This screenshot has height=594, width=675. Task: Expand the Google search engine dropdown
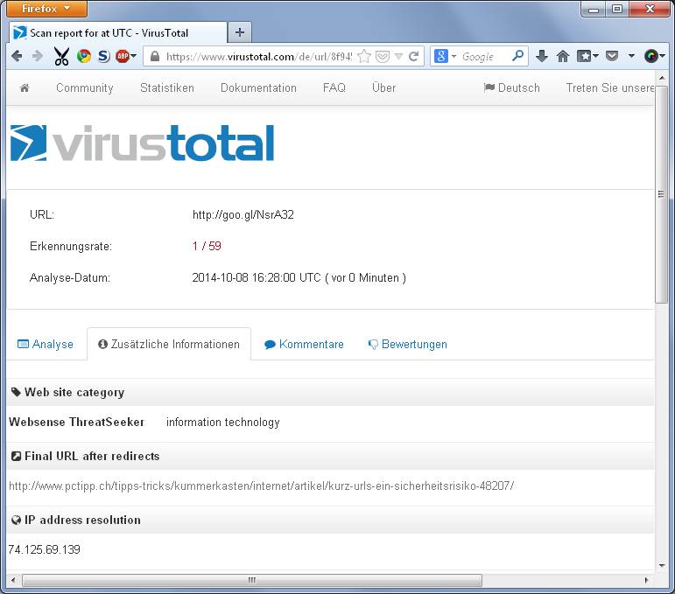click(x=446, y=56)
